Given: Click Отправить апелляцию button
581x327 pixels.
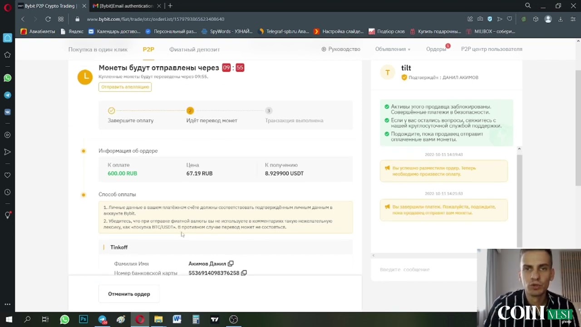Looking at the screenshot, I should pyautogui.click(x=125, y=87).
